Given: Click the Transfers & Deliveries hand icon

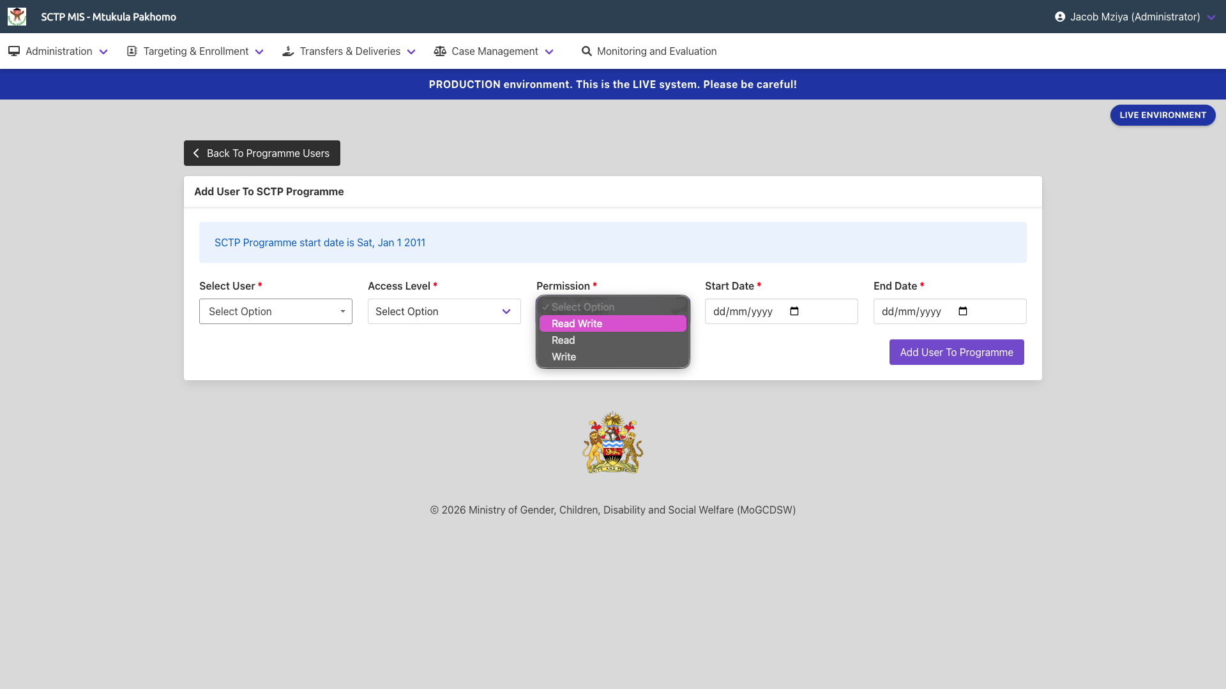Looking at the screenshot, I should (288, 51).
